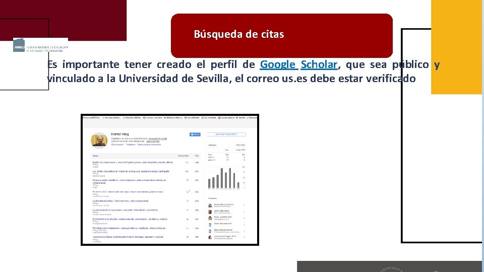Open article Periodismo de investigación y pseudoperiodismo
The image size is (484, 272).
tap(129, 228)
